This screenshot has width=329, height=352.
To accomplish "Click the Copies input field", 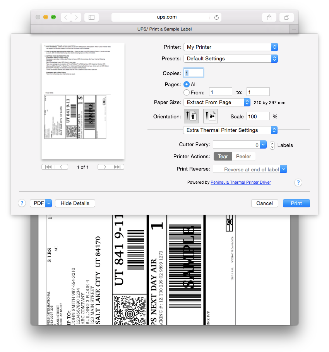I will pyautogui.click(x=194, y=73).
